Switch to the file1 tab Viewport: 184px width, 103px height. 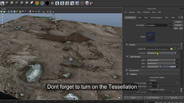tap(140, 17)
